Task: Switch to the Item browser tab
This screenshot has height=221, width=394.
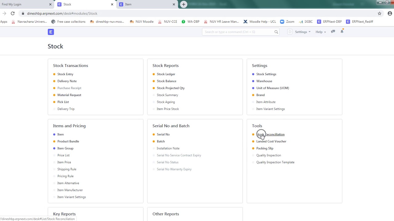Action: tap(145, 4)
